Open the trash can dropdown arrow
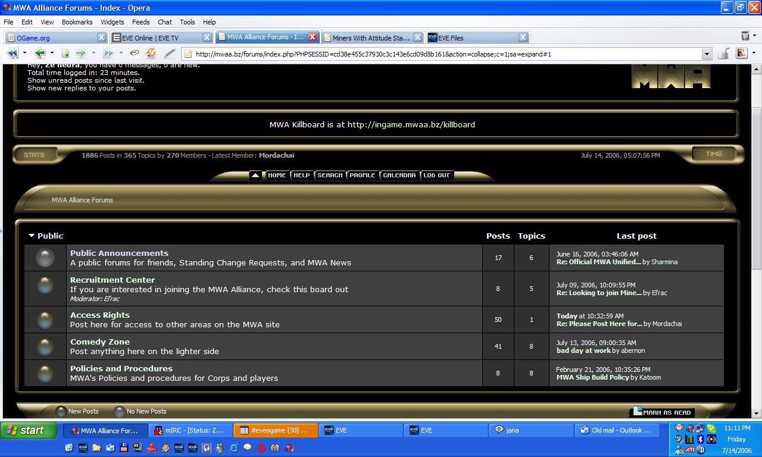 pyautogui.click(x=754, y=36)
